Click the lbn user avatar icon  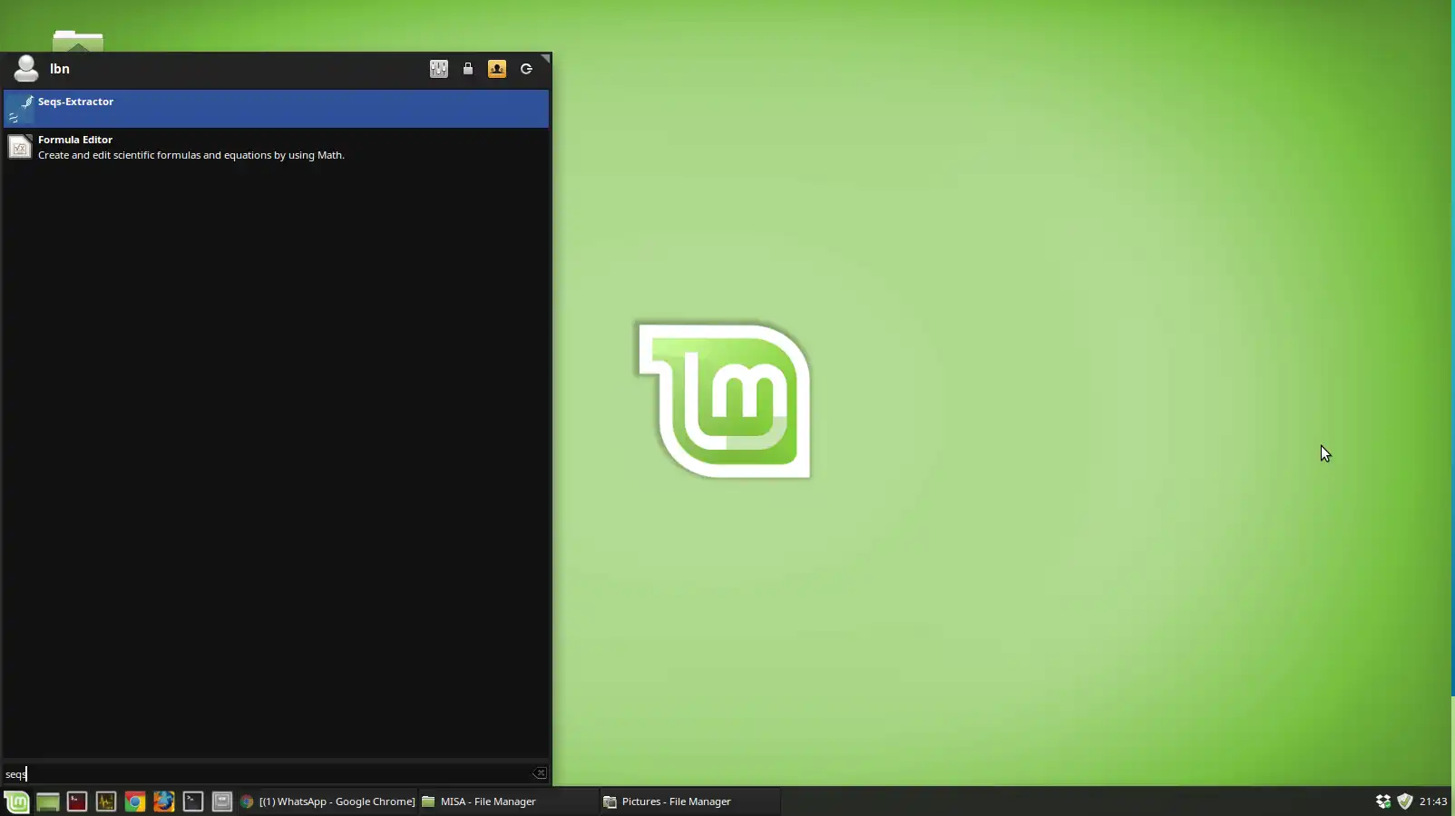[26, 69]
